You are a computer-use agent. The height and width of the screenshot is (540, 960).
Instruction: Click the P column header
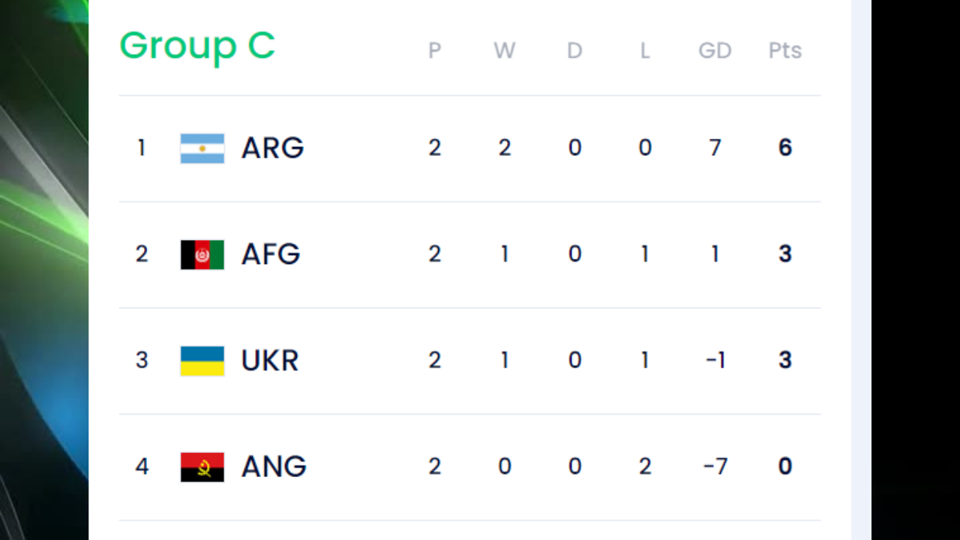(434, 50)
